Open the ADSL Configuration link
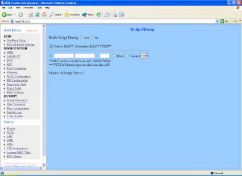The width and height of the screenshot is (242, 176). (x=19, y=77)
